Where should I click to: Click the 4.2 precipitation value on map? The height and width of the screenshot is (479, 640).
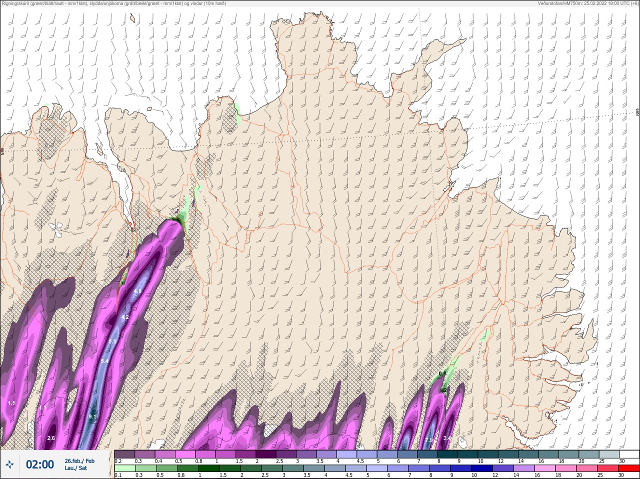(x=125, y=317)
